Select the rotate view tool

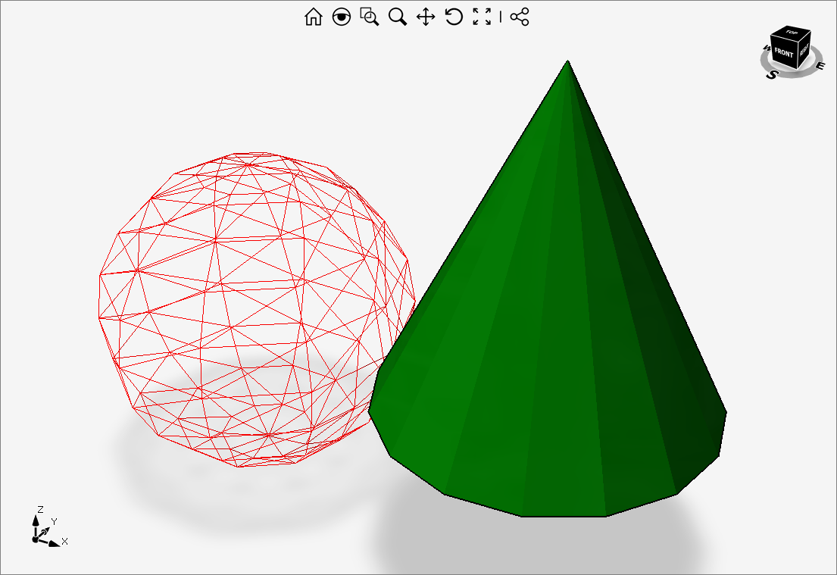click(x=455, y=17)
